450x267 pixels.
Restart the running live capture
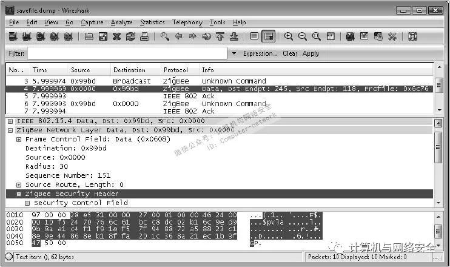pos(68,36)
